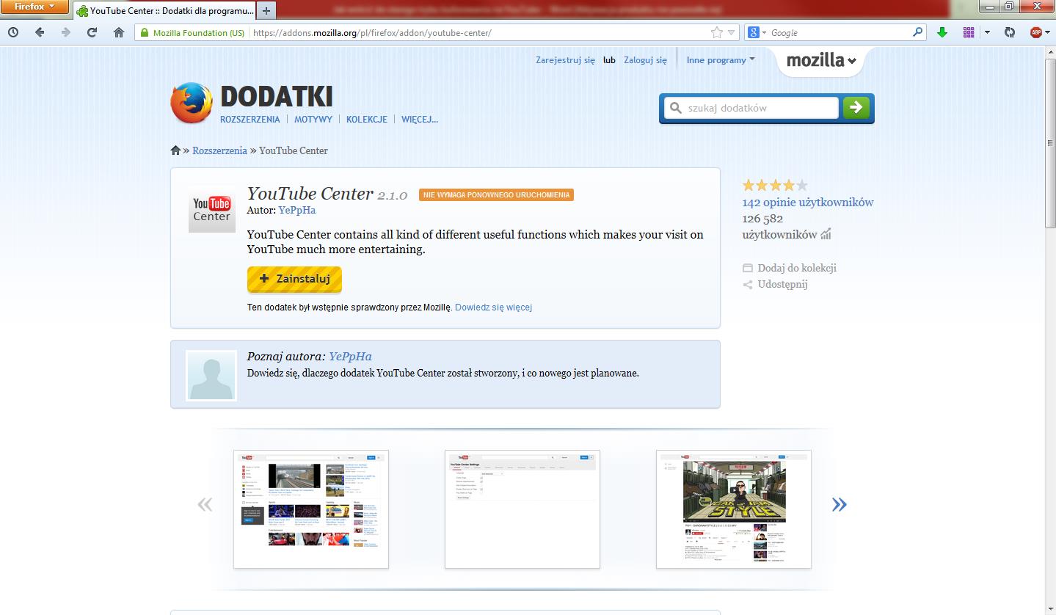Open YePpHa link in Poznaj autora

[x=350, y=356]
